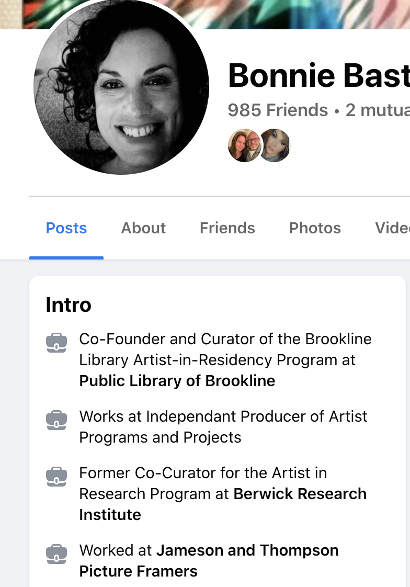Click the 985 Friends count

(278, 110)
